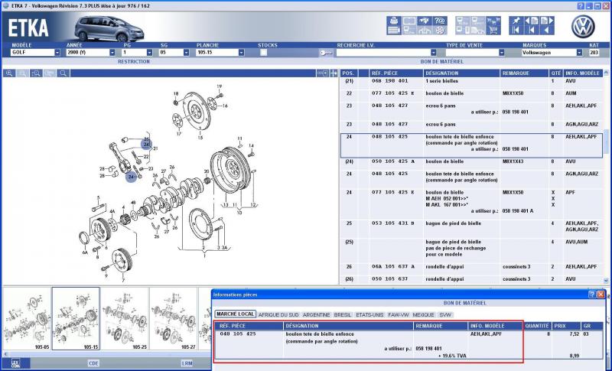Image resolution: width=612 pixels, height=371 pixels.
Task: Go to next page document icon
Action: (547, 21)
